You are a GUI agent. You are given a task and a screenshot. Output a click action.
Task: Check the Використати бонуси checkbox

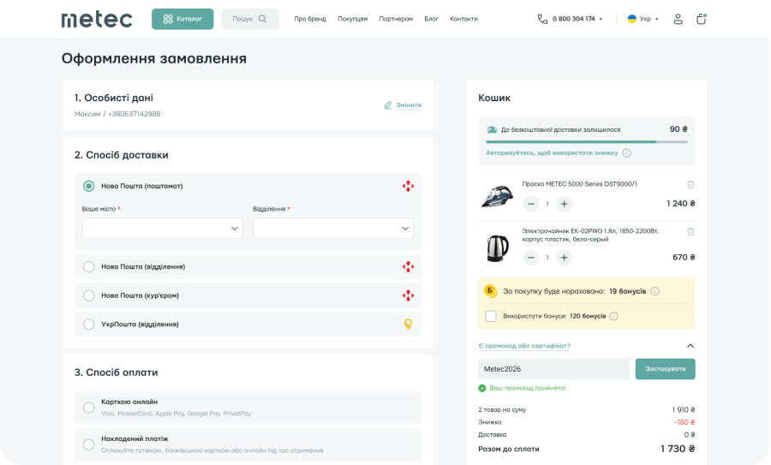coord(491,316)
